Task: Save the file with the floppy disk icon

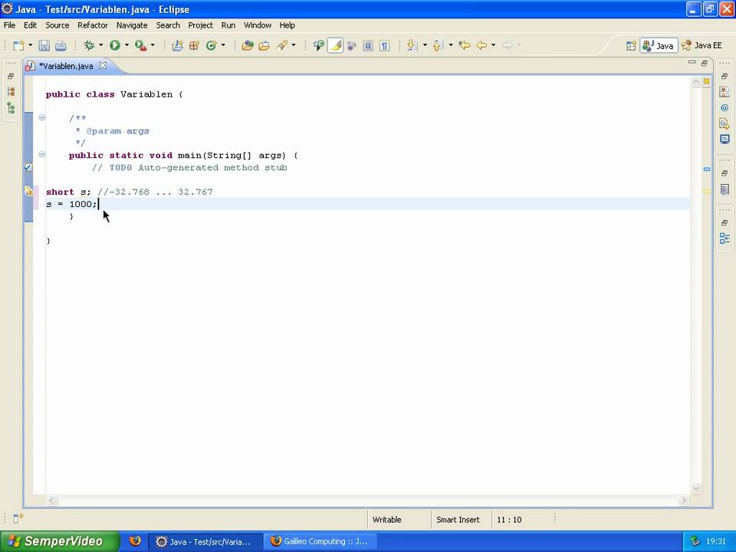Action: [44, 45]
